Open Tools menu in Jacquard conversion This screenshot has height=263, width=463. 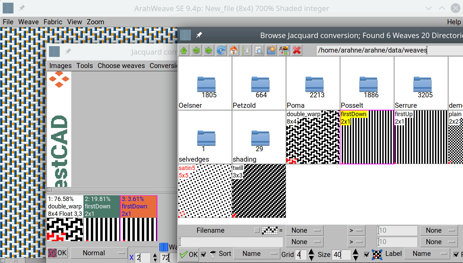[84, 66]
